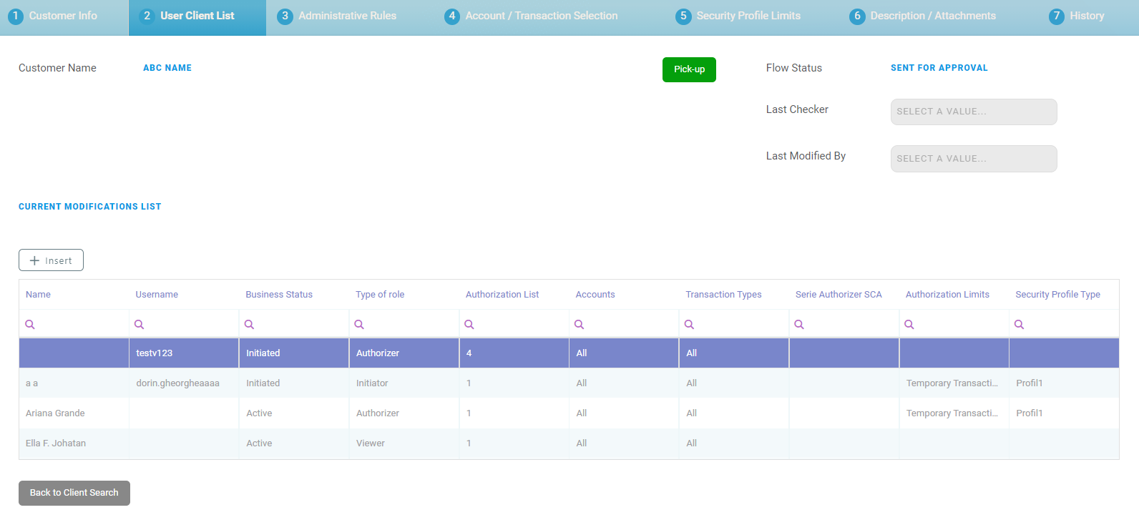Open the Last Modified By dropdown
The width and height of the screenshot is (1139, 520).
973,159
